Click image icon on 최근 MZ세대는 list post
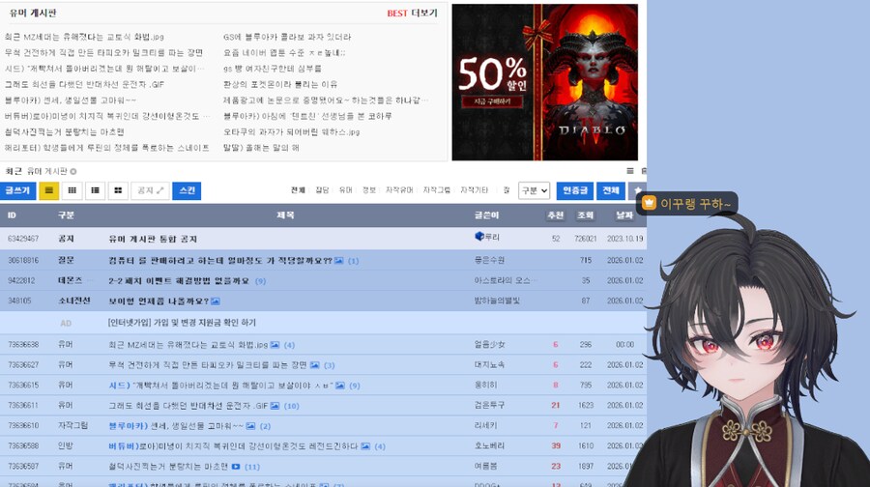The height and width of the screenshot is (487, 870). (x=275, y=344)
